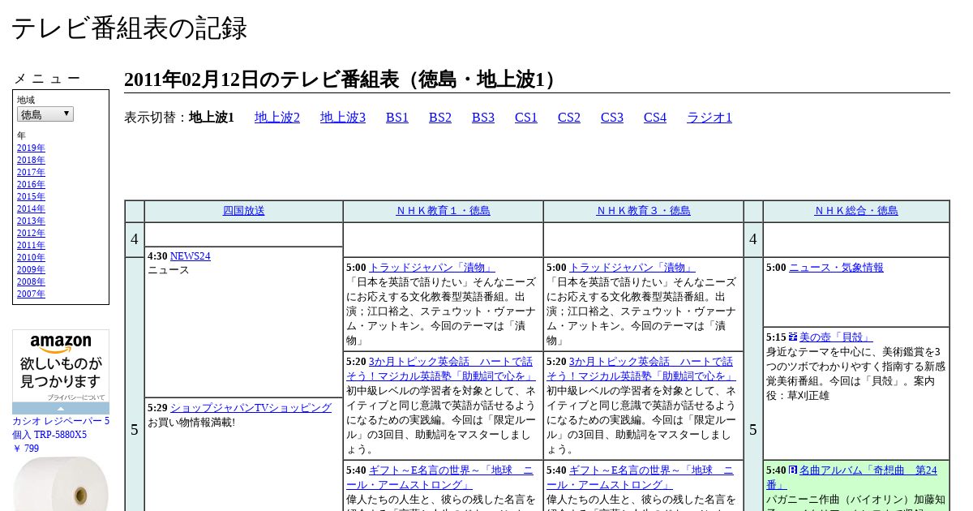The width and height of the screenshot is (973, 511).
Task: Switch to the BS1 listing
Action: click(397, 118)
